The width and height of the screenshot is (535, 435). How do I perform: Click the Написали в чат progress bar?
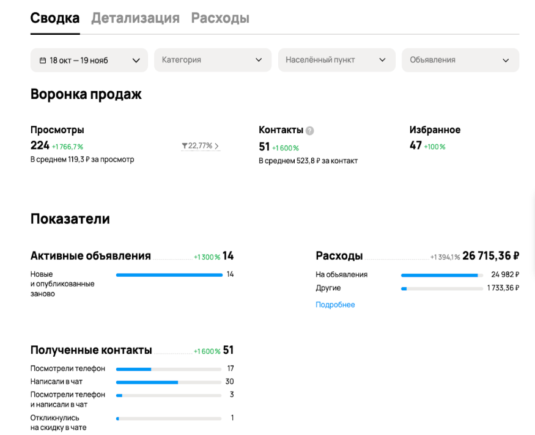tap(169, 382)
